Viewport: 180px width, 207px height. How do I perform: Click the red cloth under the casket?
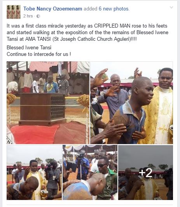(x=47, y=134)
